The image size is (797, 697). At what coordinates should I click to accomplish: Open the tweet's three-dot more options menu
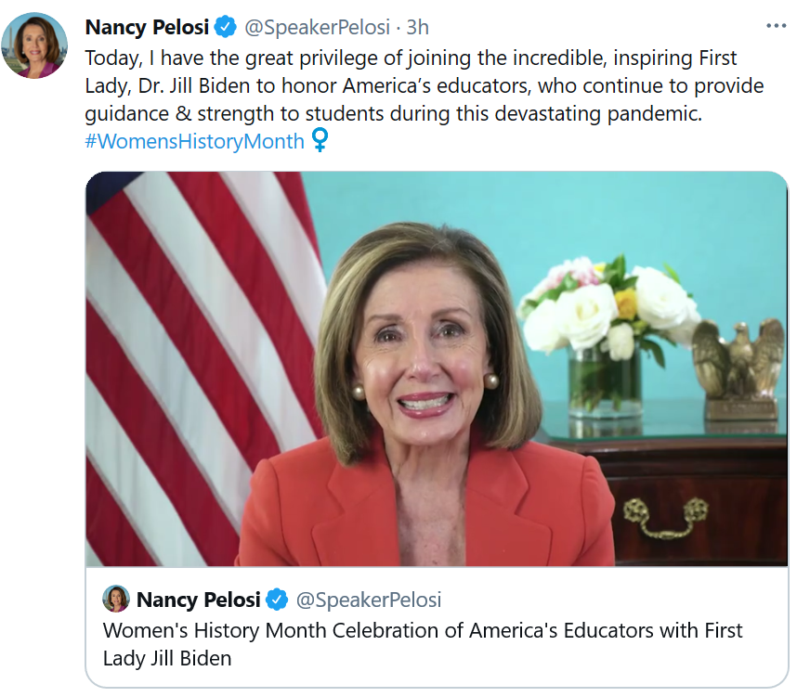coord(776,26)
